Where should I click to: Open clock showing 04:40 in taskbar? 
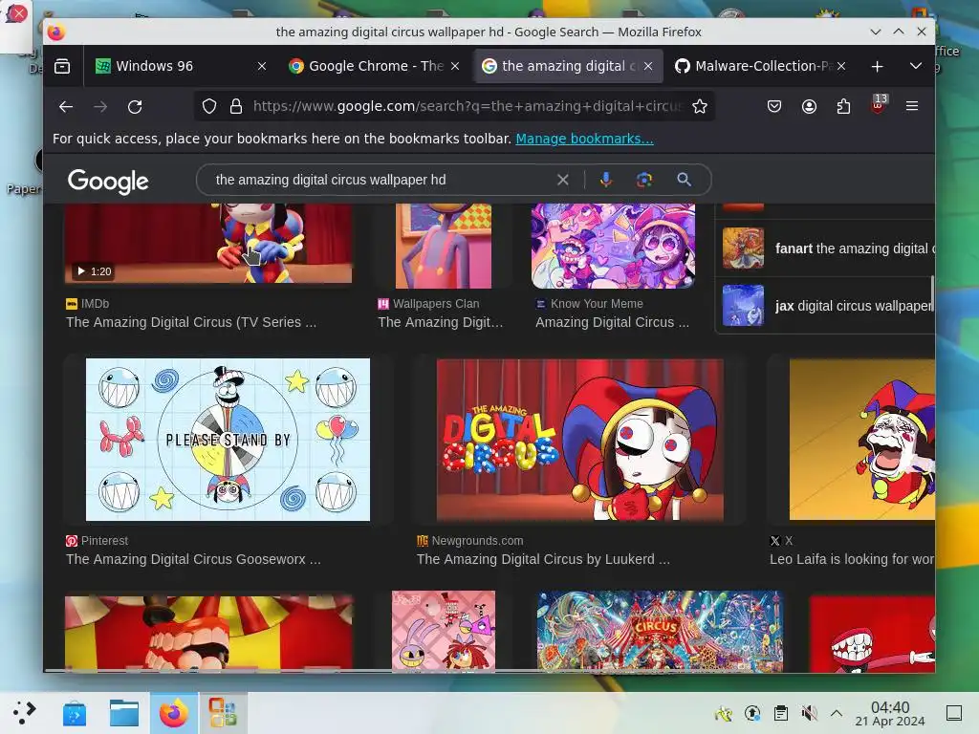coord(890,713)
